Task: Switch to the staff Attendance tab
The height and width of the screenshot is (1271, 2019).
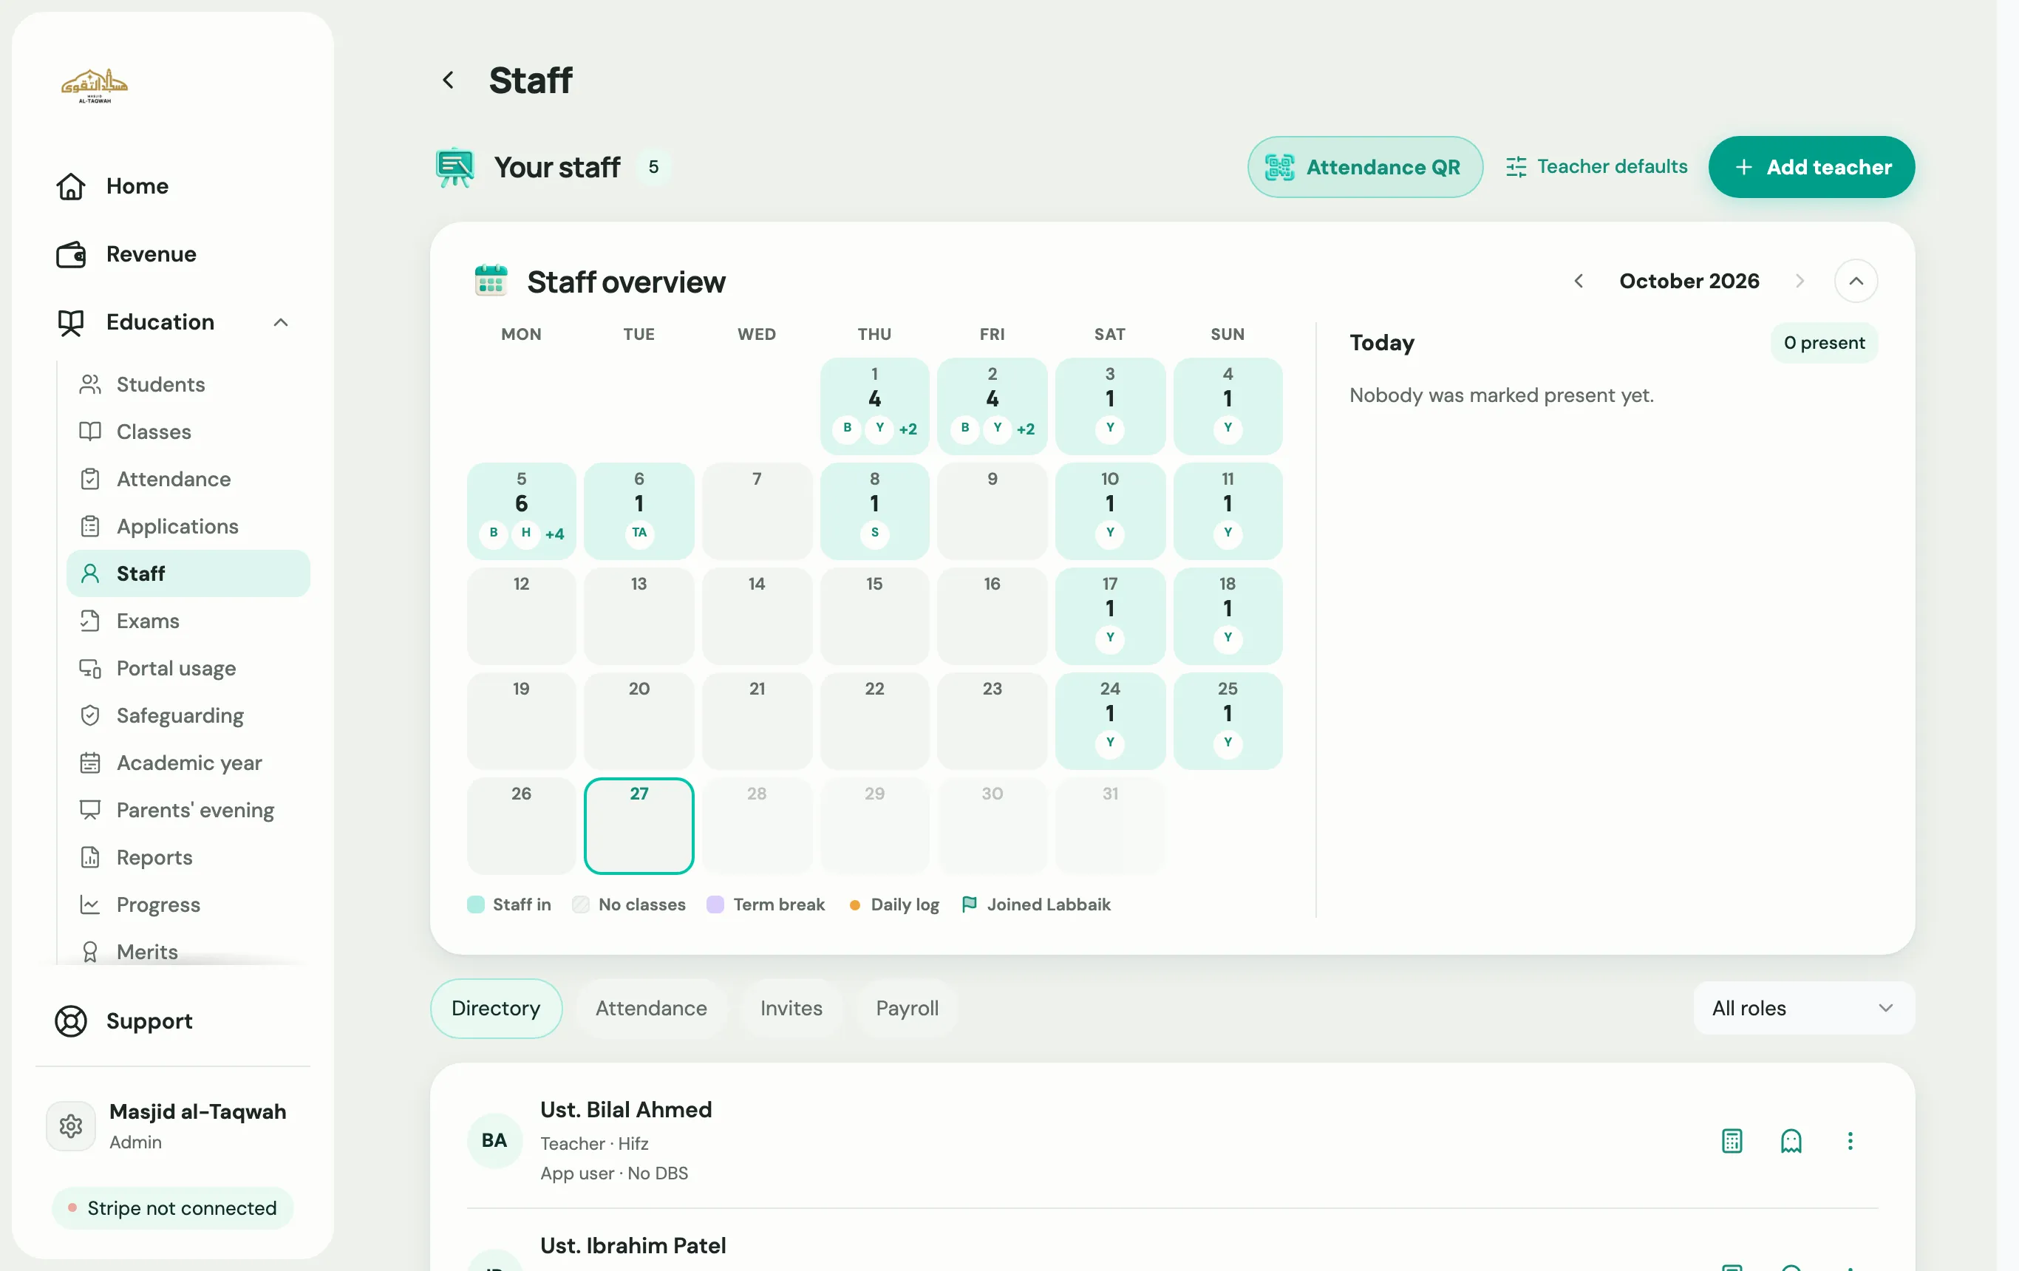Action: pyautogui.click(x=650, y=1009)
